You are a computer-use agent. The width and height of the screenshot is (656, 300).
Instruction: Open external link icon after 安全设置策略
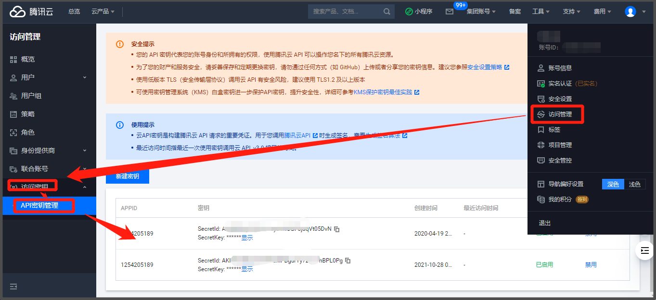click(507, 67)
